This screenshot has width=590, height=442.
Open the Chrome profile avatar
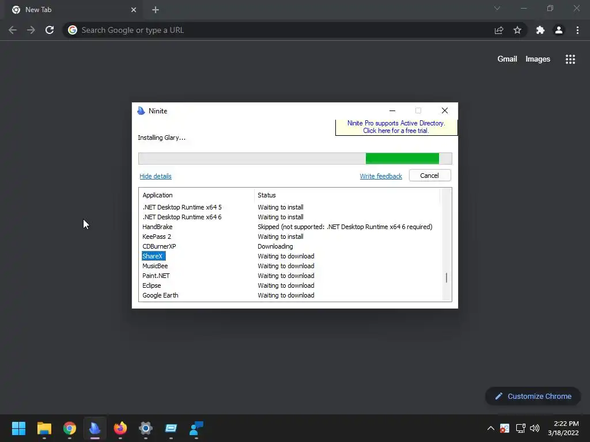pos(559,30)
